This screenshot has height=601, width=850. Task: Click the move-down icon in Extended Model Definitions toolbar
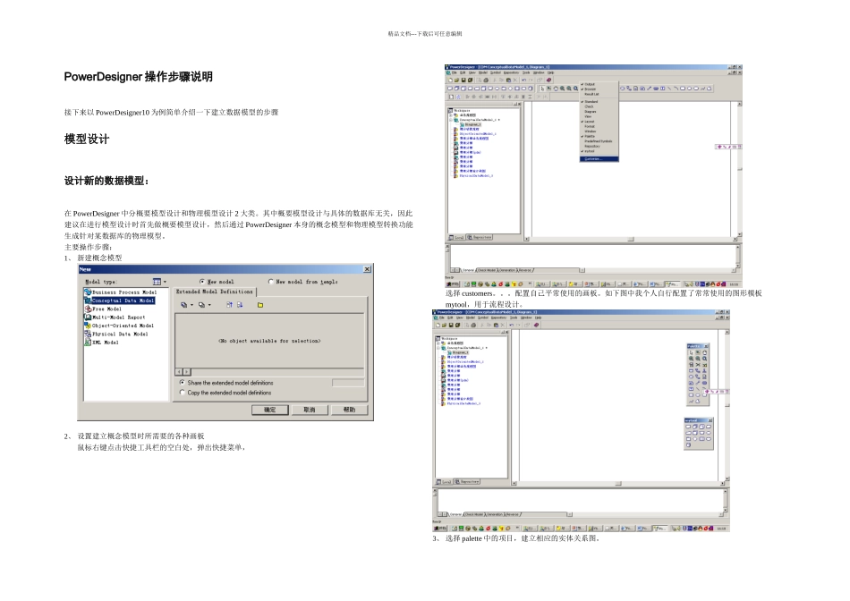click(x=240, y=305)
